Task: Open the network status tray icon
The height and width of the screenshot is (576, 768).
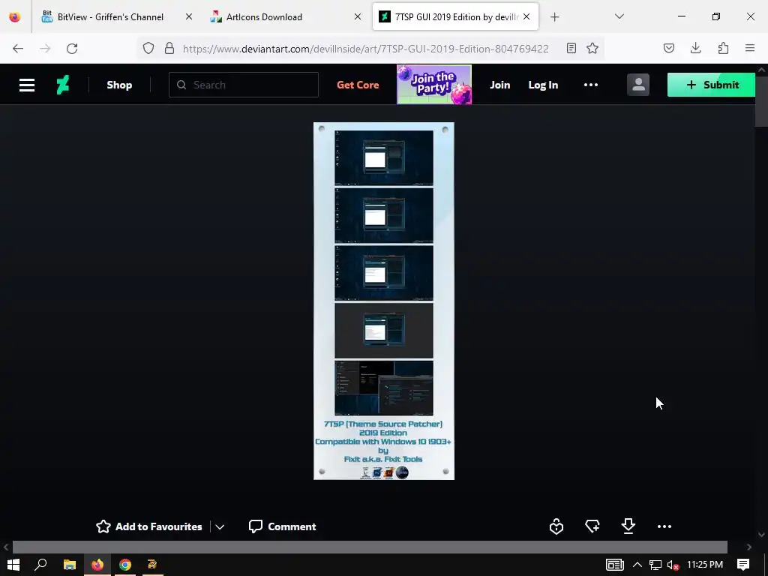Action: [655, 565]
